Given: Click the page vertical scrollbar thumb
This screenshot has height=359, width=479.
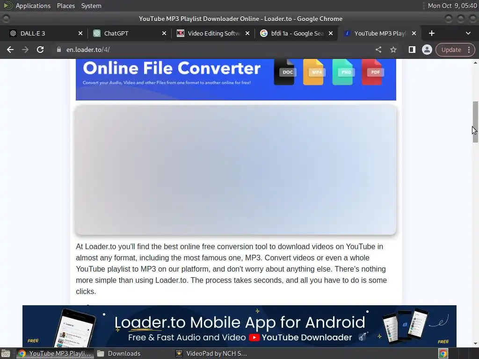Looking at the screenshot, I should [475, 122].
